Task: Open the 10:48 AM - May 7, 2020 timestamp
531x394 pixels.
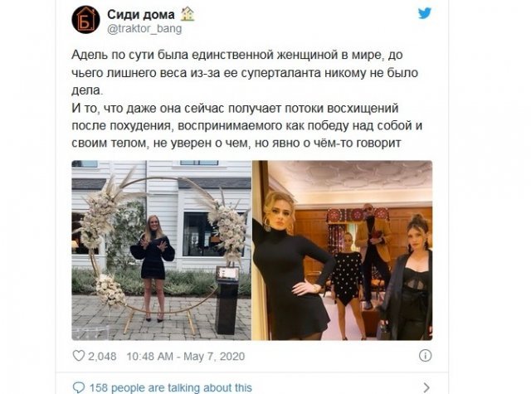Action: [186, 356]
